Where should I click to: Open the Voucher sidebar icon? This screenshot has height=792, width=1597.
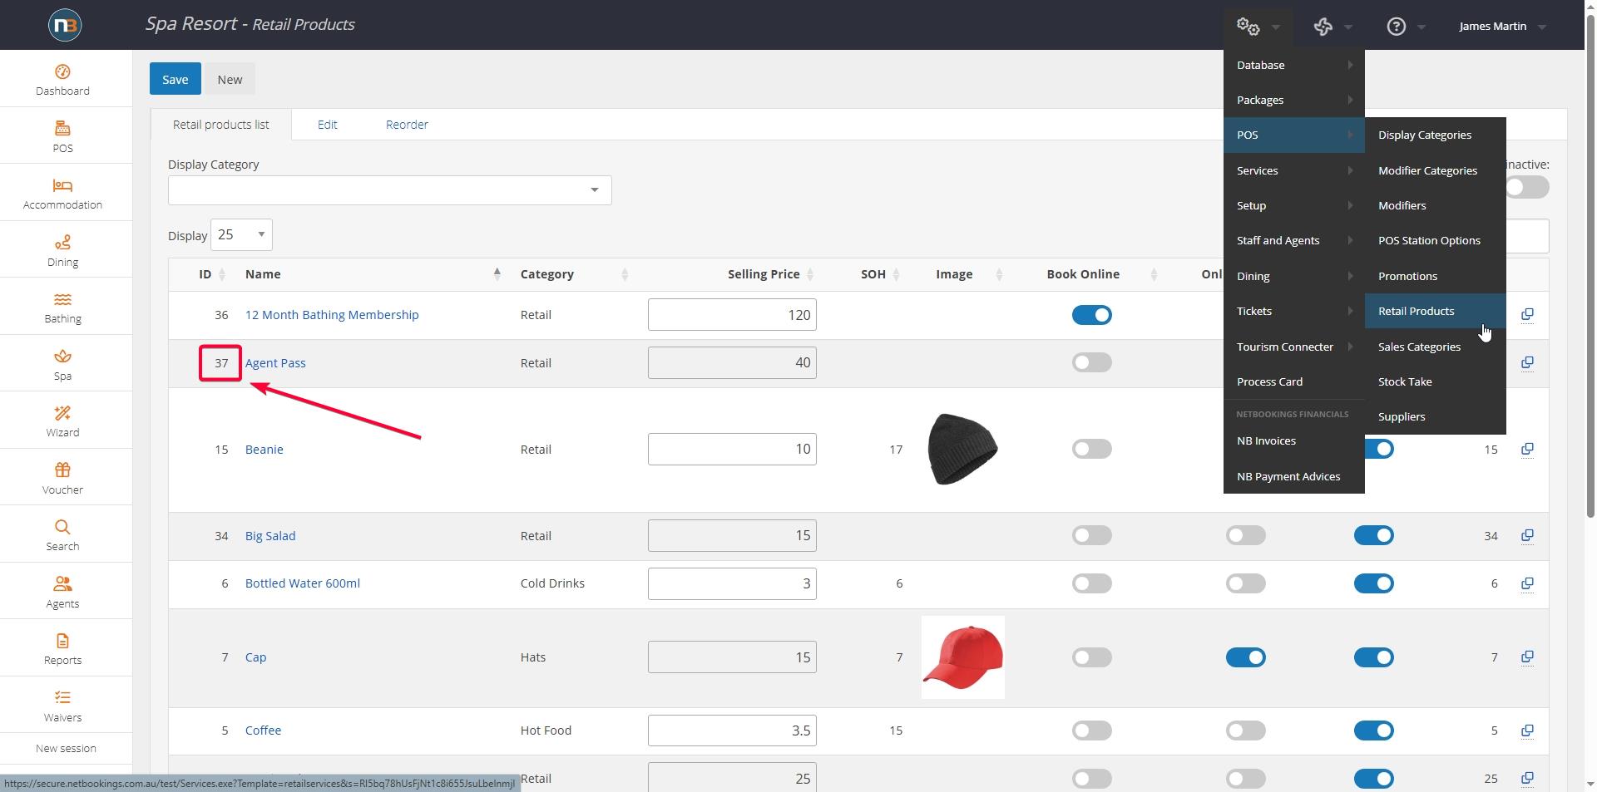pos(62,479)
